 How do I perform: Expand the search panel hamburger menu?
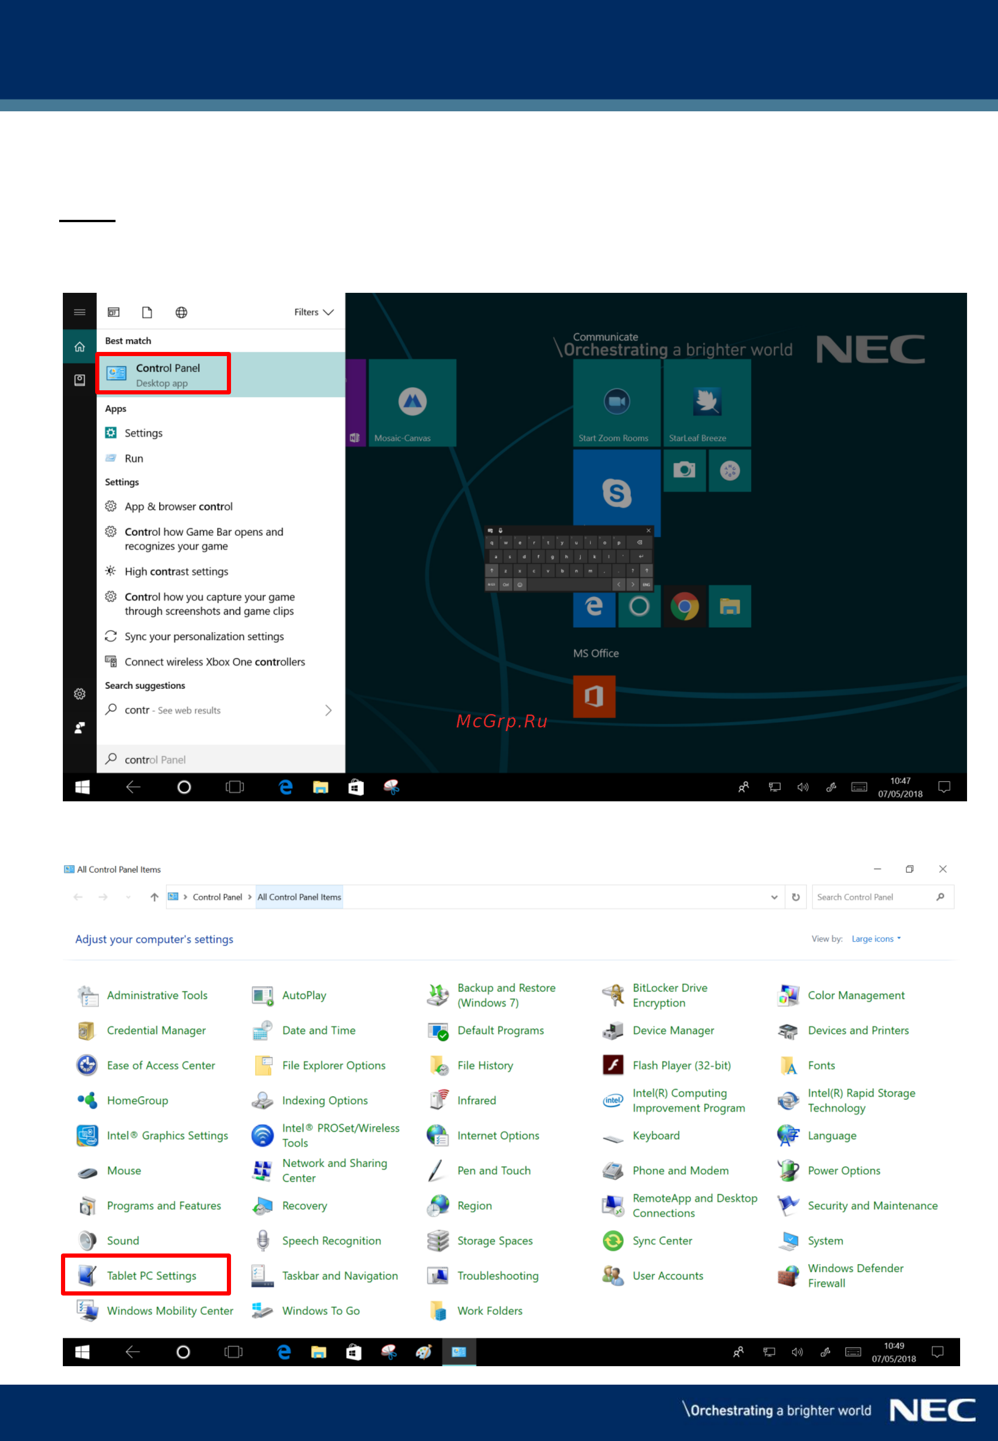point(79,312)
